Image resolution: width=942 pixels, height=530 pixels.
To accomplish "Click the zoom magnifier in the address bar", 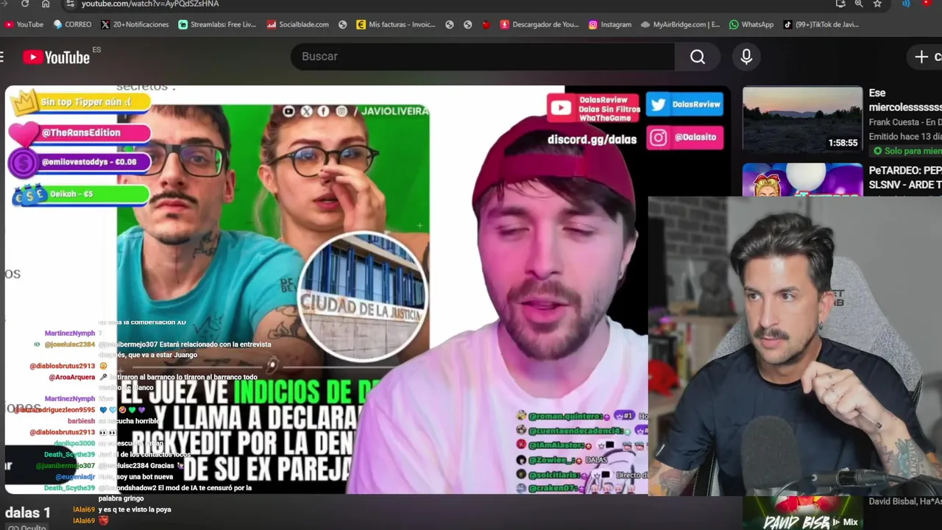I will pos(859,4).
